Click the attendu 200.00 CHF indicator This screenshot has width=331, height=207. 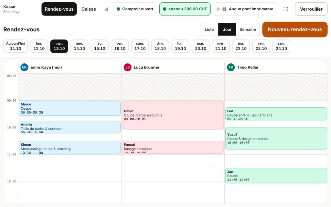[185, 9]
